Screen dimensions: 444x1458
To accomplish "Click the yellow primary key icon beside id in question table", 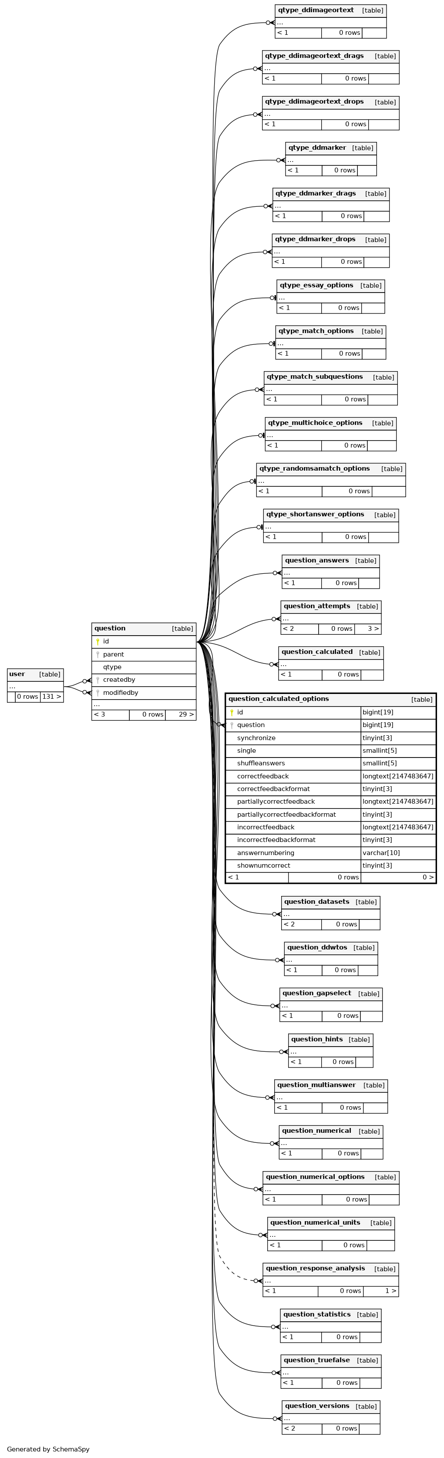I will (x=97, y=642).
